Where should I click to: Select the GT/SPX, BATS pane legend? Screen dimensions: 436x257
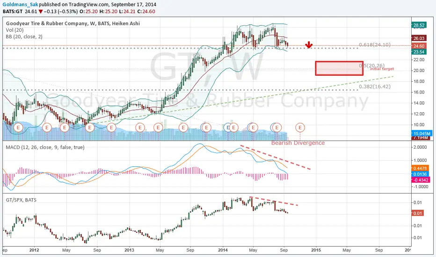click(21, 200)
